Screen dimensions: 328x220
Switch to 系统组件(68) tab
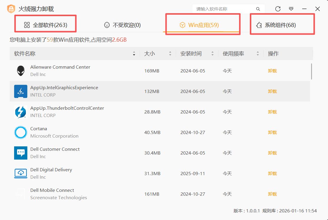(x=276, y=25)
